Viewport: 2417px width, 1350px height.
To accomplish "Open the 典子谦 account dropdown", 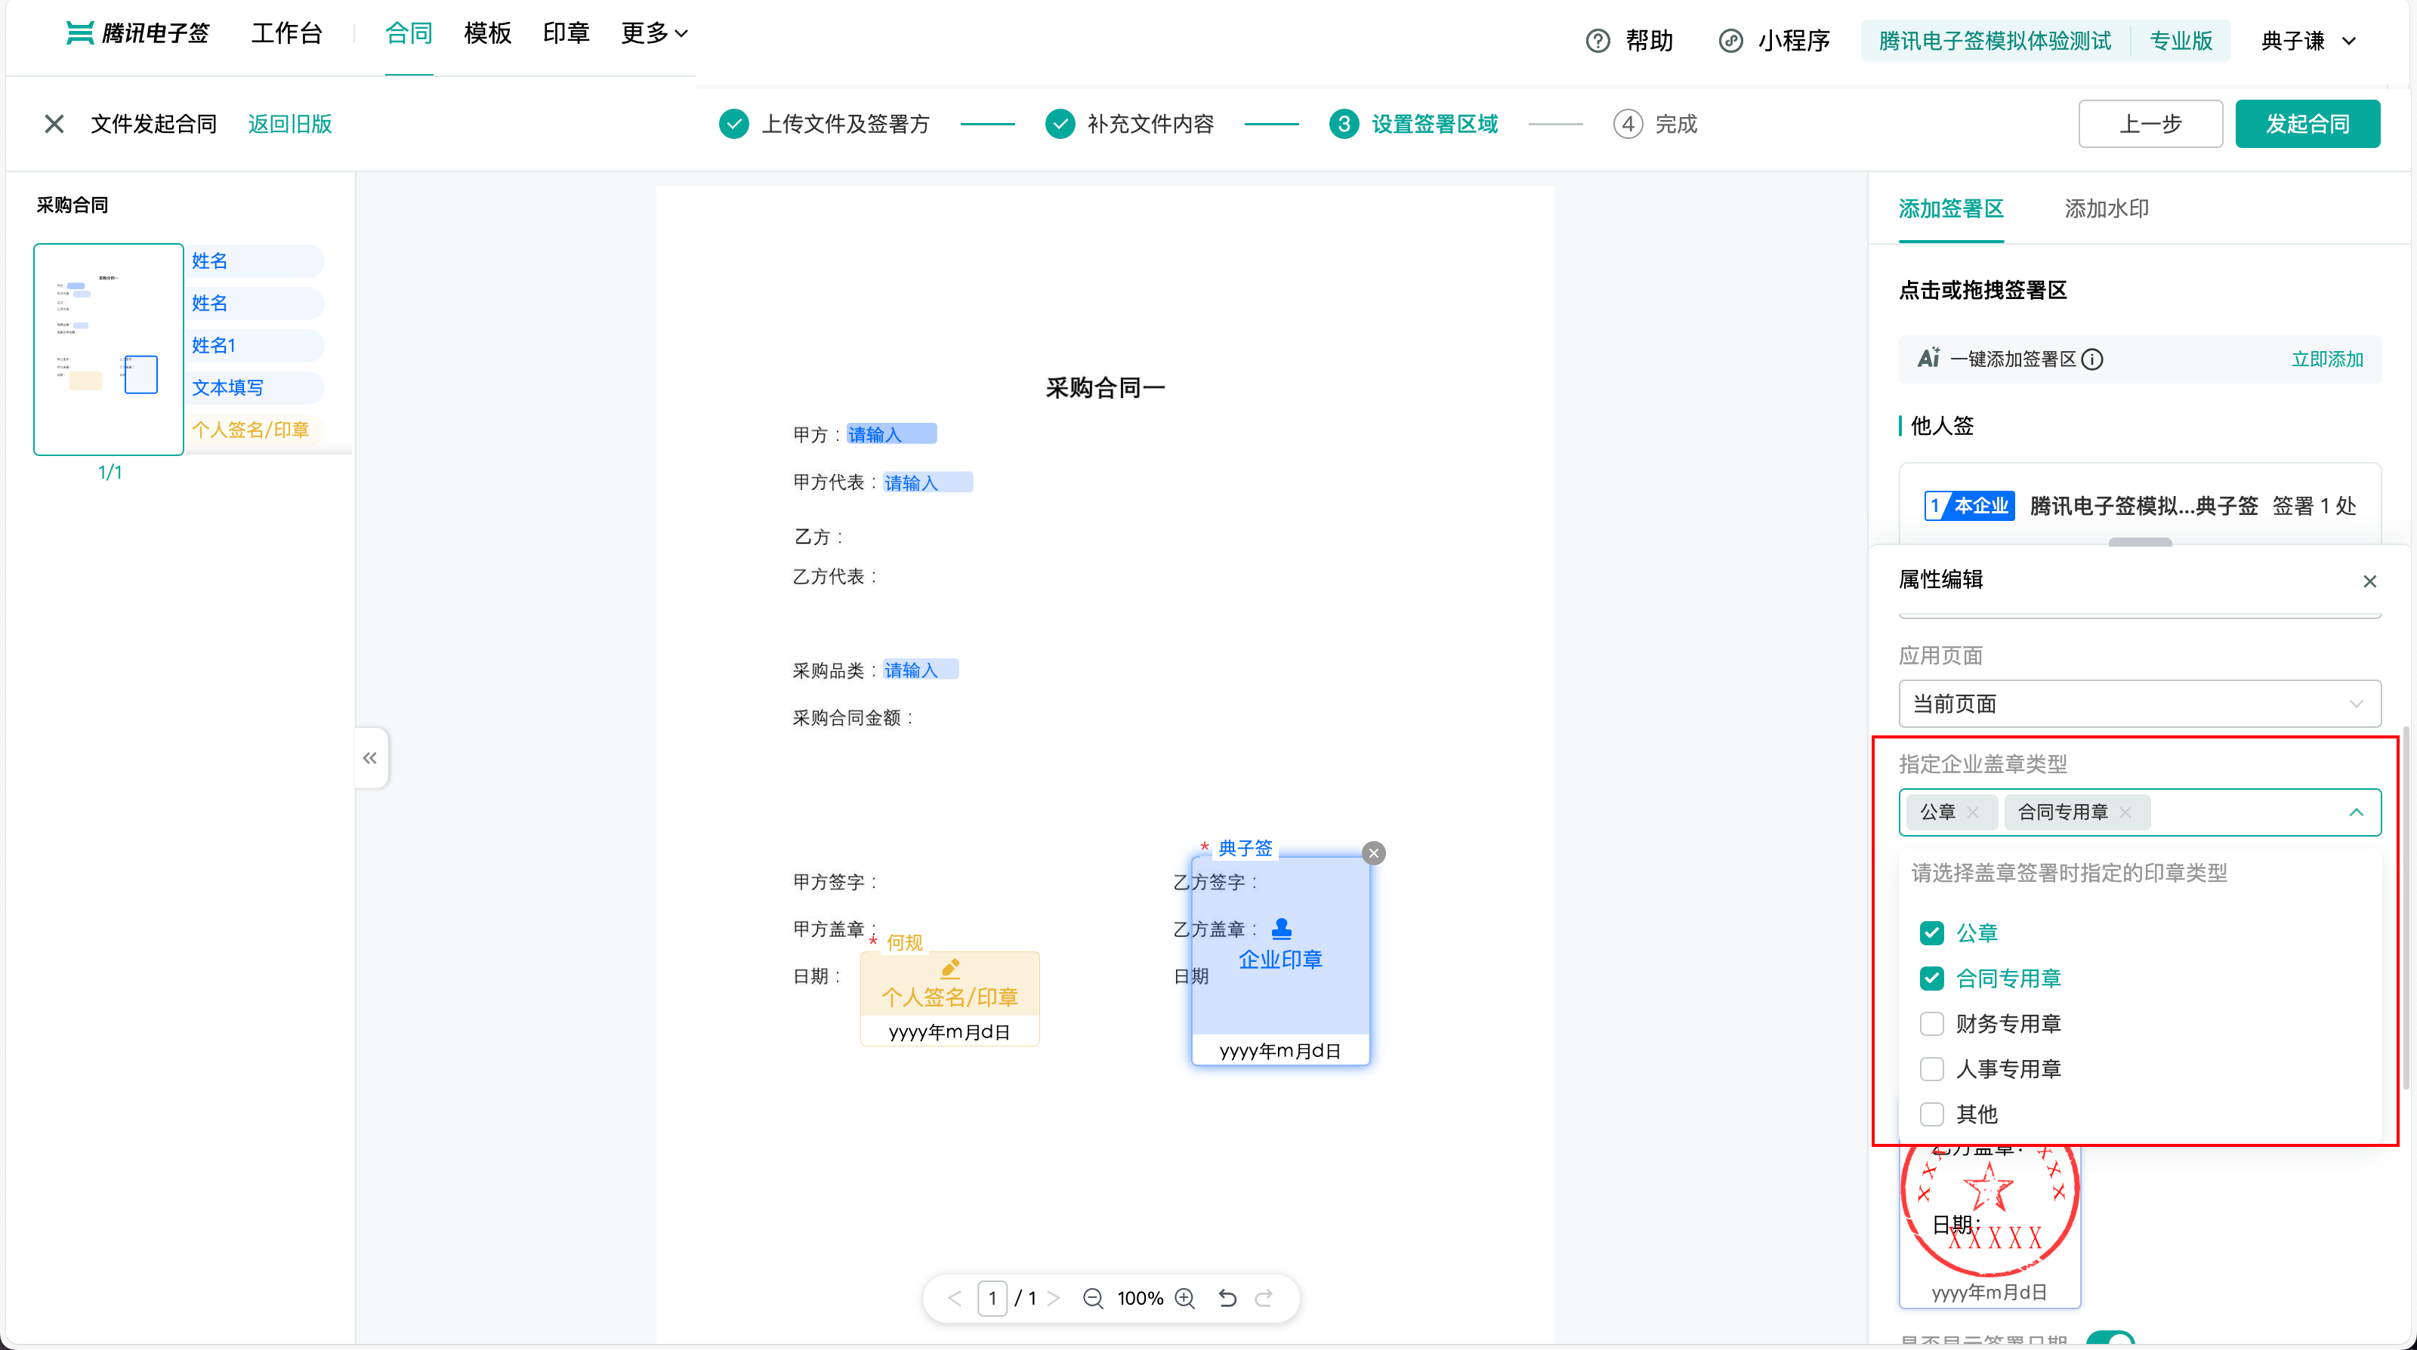I will (x=2308, y=40).
